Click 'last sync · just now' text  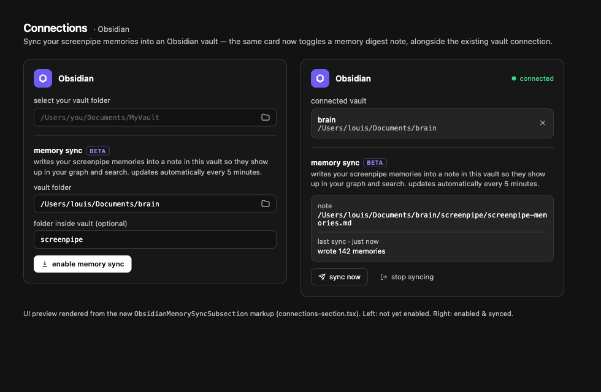click(x=348, y=241)
